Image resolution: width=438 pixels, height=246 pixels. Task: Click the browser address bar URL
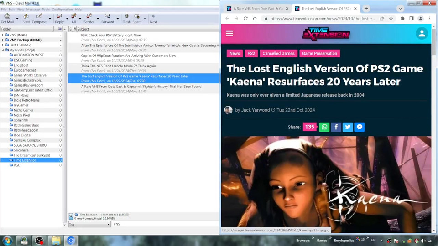coord(323,19)
